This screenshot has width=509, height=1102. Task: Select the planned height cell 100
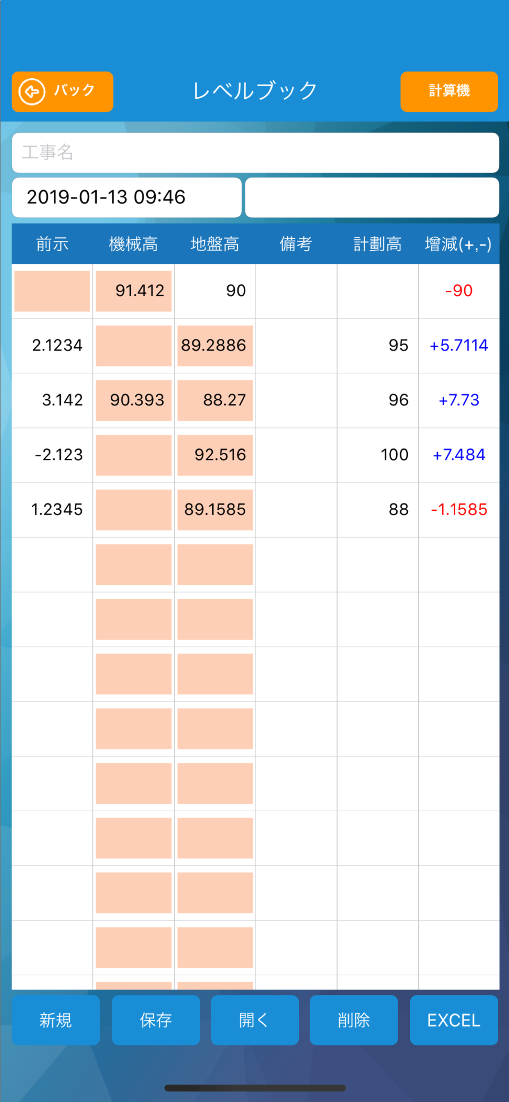tap(377, 455)
